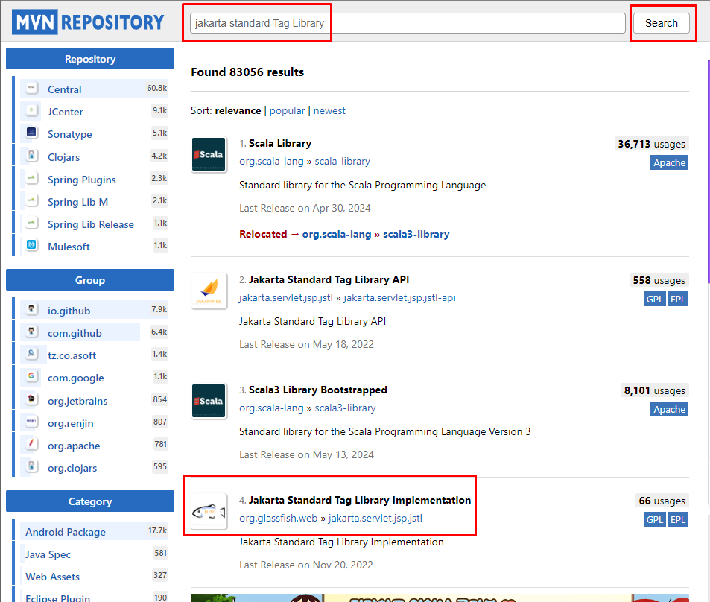This screenshot has width=710, height=602.
Task: Click the Search button
Action: coord(661,23)
